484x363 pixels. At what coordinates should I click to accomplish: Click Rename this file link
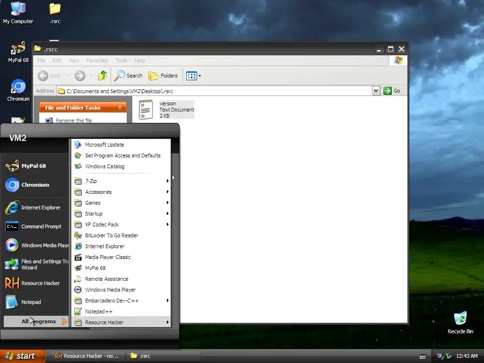(x=74, y=121)
